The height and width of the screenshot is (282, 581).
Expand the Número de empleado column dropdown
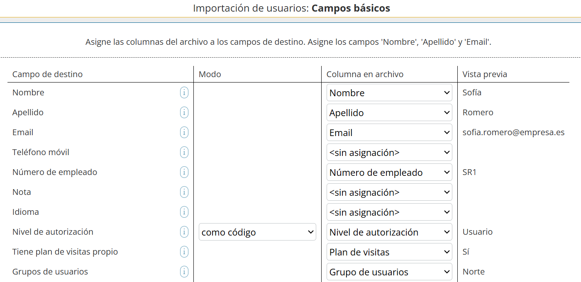coord(389,172)
